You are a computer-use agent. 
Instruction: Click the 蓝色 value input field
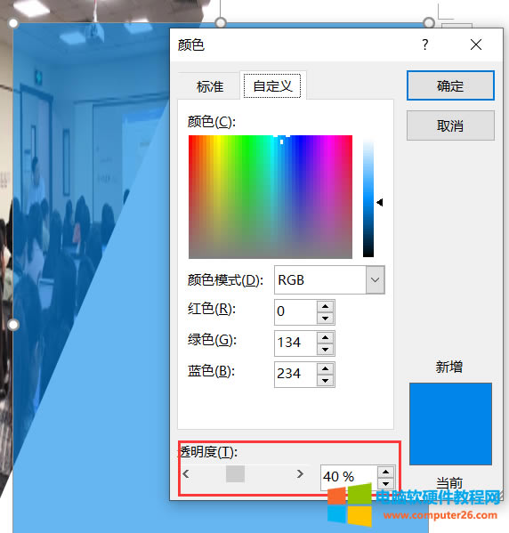[295, 375]
